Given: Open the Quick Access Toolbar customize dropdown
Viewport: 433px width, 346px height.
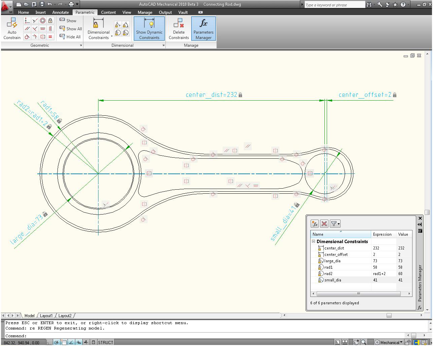Looking at the screenshot, I should coord(77,4).
